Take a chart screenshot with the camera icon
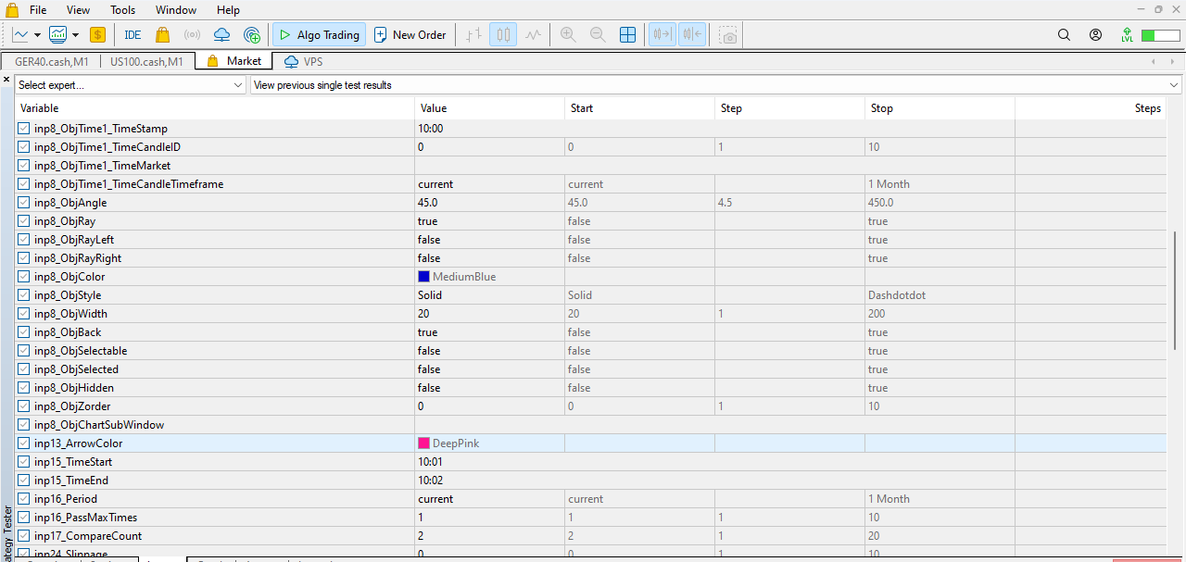The height and width of the screenshot is (562, 1186). pos(728,34)
